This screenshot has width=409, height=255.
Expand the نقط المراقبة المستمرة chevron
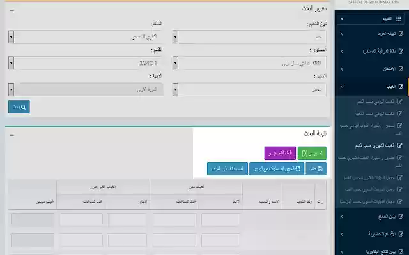tap(342, 51)
